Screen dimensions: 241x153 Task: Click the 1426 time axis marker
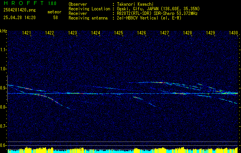click(141, 33)
